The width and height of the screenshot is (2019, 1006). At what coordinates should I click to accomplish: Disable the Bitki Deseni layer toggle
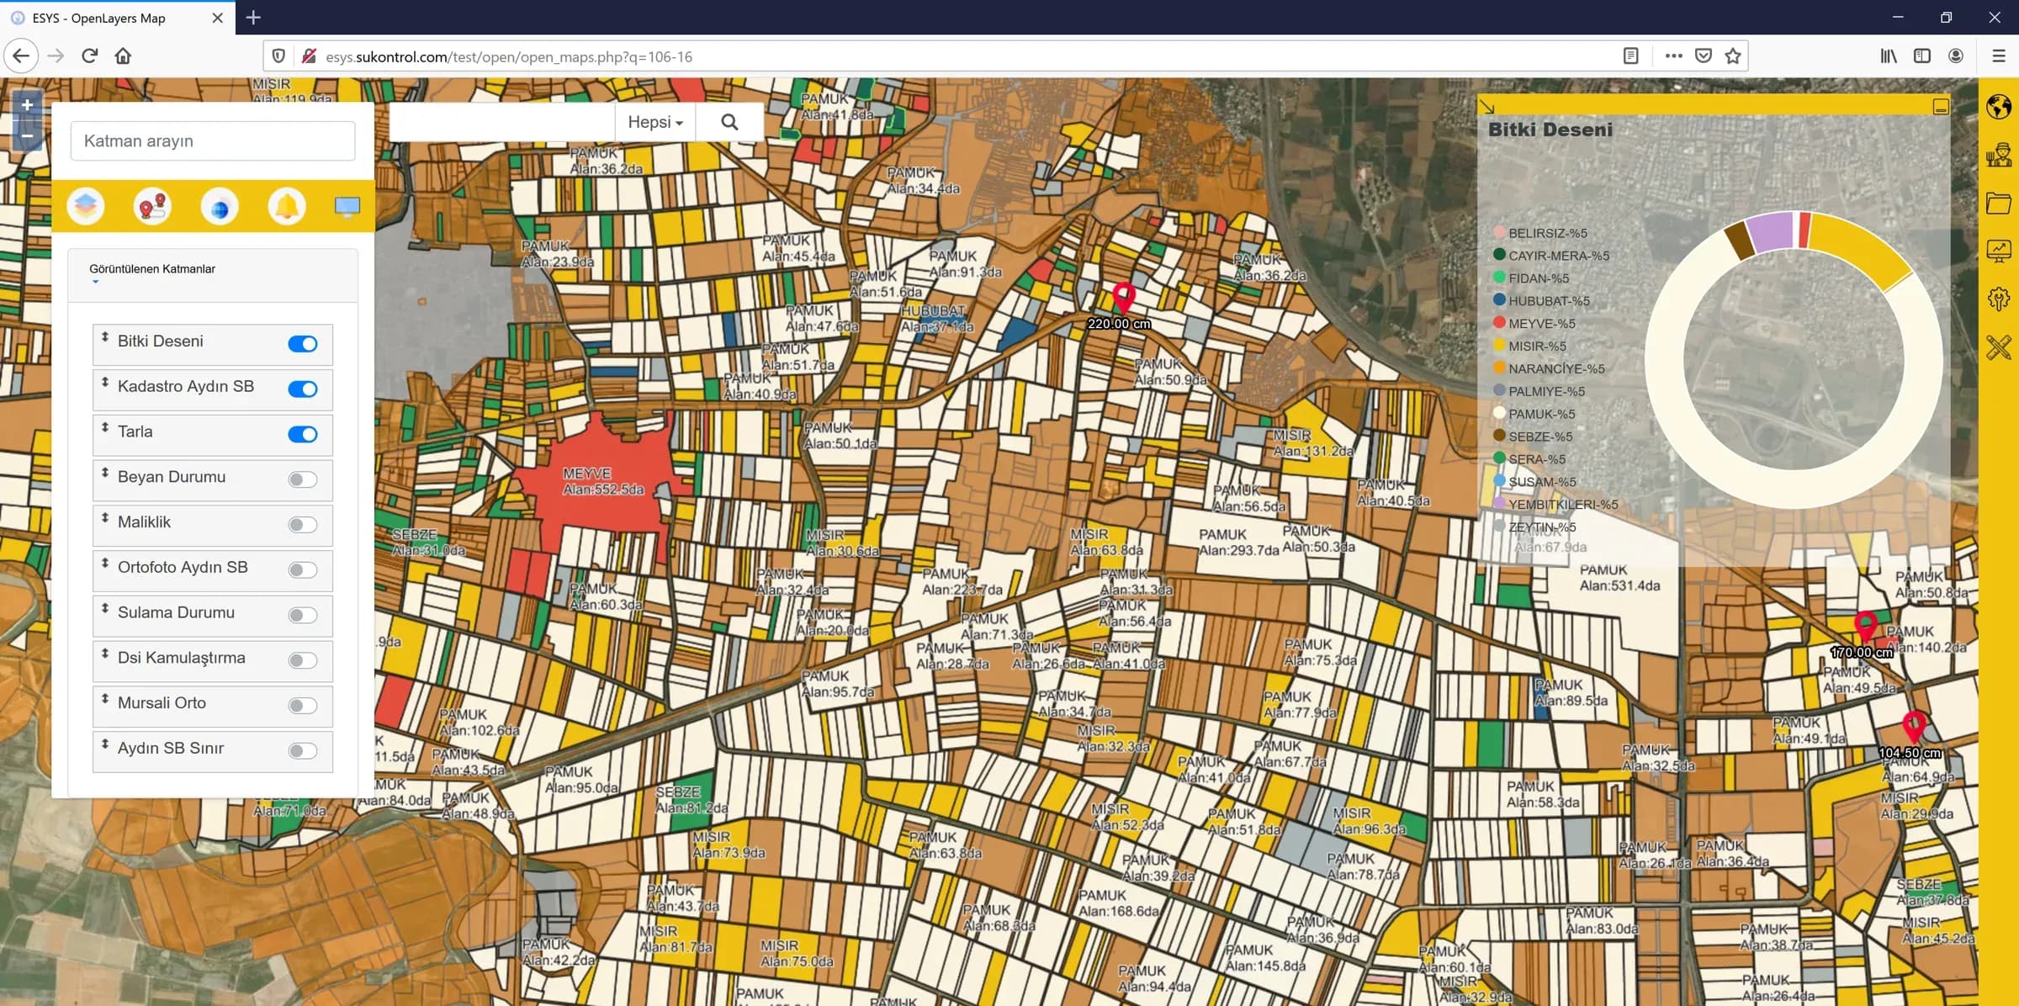[303, 344]
